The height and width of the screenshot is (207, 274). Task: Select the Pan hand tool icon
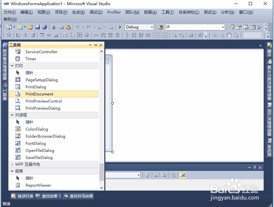tap(229, 35)
